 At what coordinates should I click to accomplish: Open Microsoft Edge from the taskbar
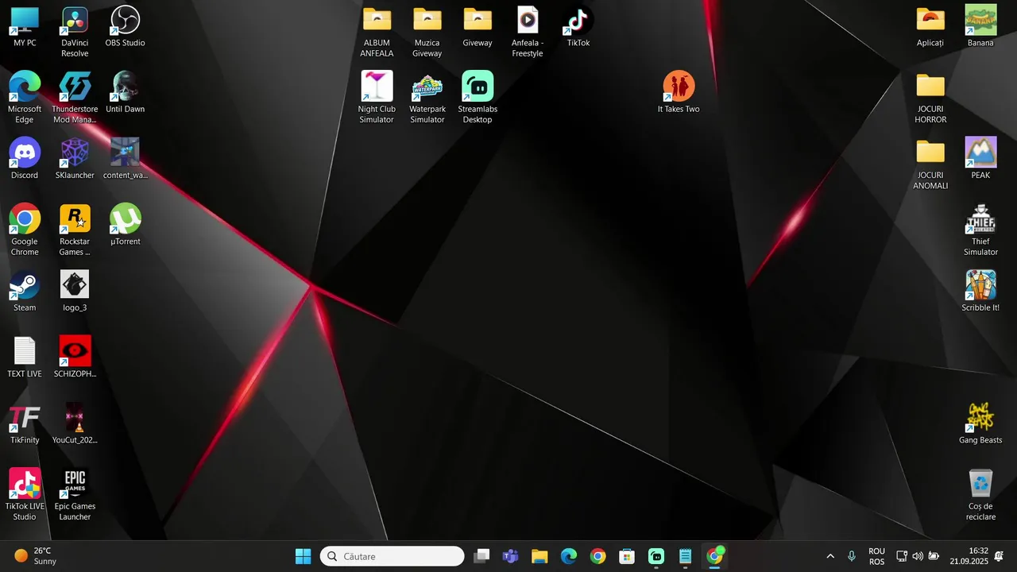(569, 556)
